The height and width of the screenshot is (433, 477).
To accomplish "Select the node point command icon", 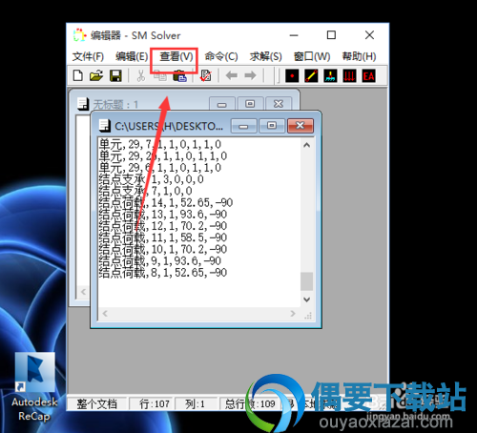I will (292, 76).
